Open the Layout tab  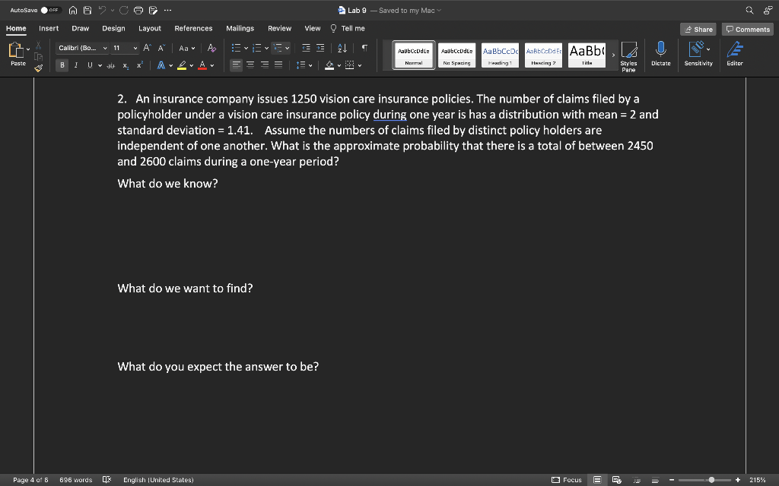pyautogui.click(x=150, y=28)
